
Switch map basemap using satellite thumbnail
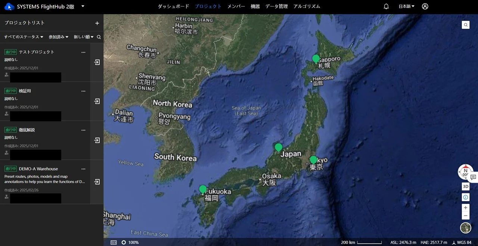click(x=465, y=227)
